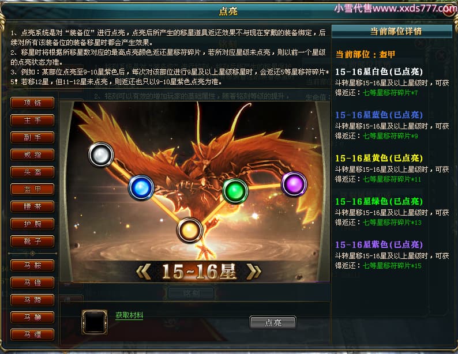Select the 主手 equipment tab
The height and width of the screenshot is (354, 458).
(32, 120)
